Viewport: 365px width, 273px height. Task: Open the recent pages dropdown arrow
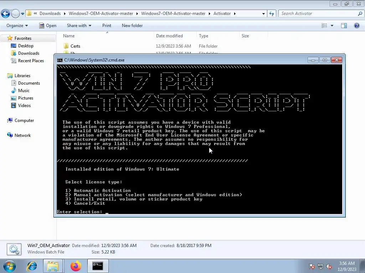22,14
